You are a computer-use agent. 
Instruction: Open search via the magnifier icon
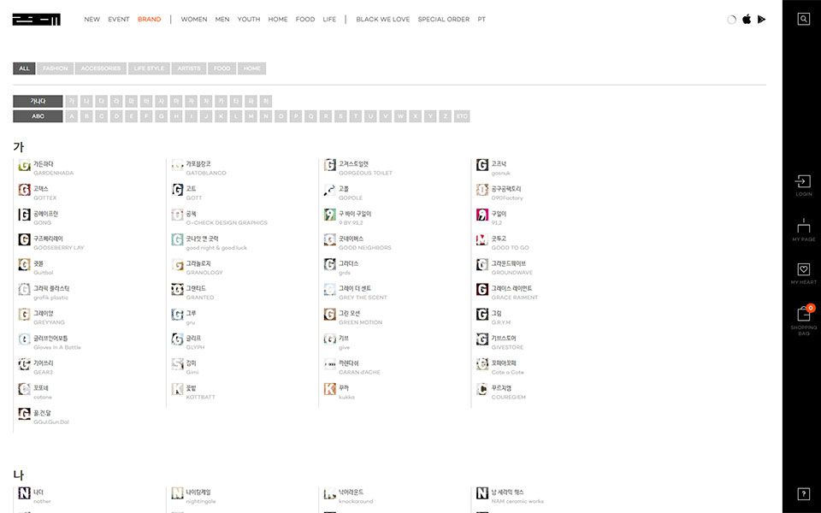(803, 19)
